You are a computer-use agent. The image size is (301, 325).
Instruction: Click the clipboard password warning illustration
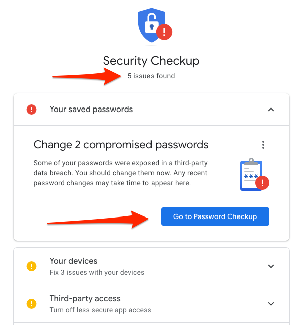[254, 174]
